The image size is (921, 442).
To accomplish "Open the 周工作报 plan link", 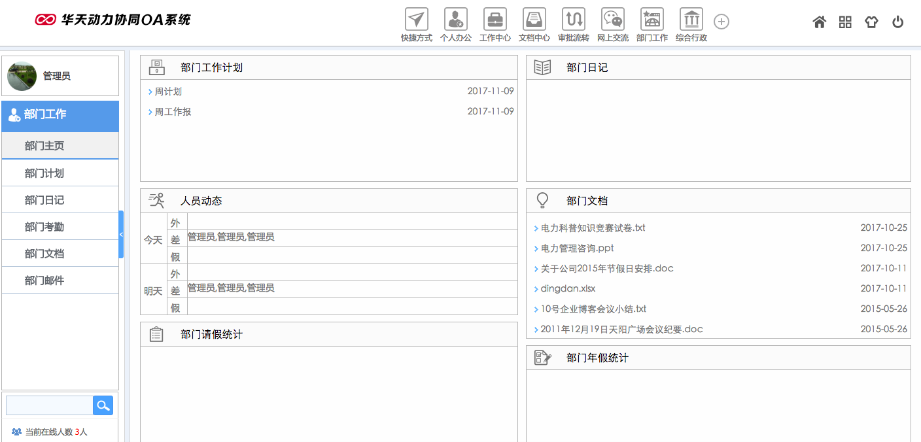I will 173,112.
